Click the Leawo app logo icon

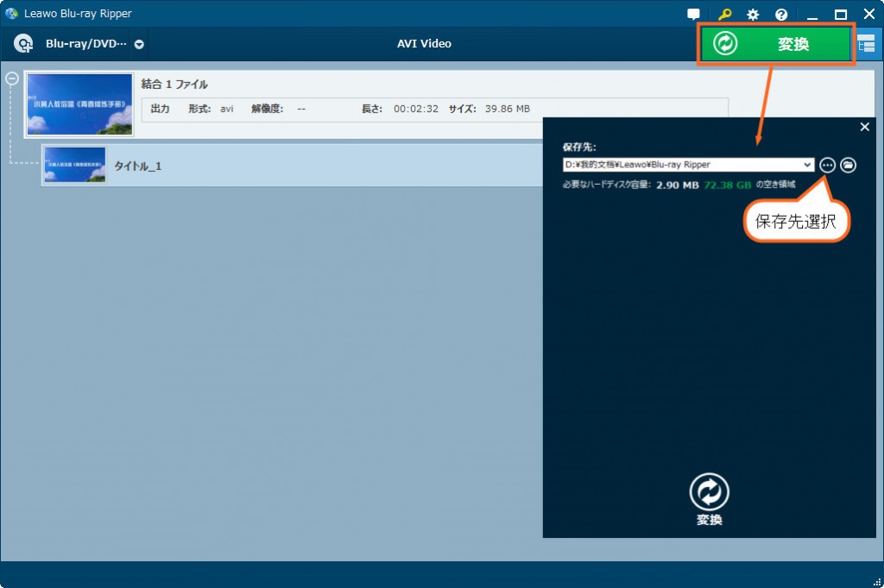point(11,13)
